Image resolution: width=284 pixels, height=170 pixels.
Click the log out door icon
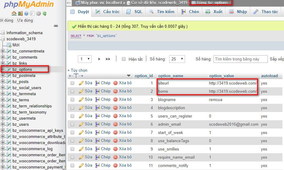tap(20, 13)
